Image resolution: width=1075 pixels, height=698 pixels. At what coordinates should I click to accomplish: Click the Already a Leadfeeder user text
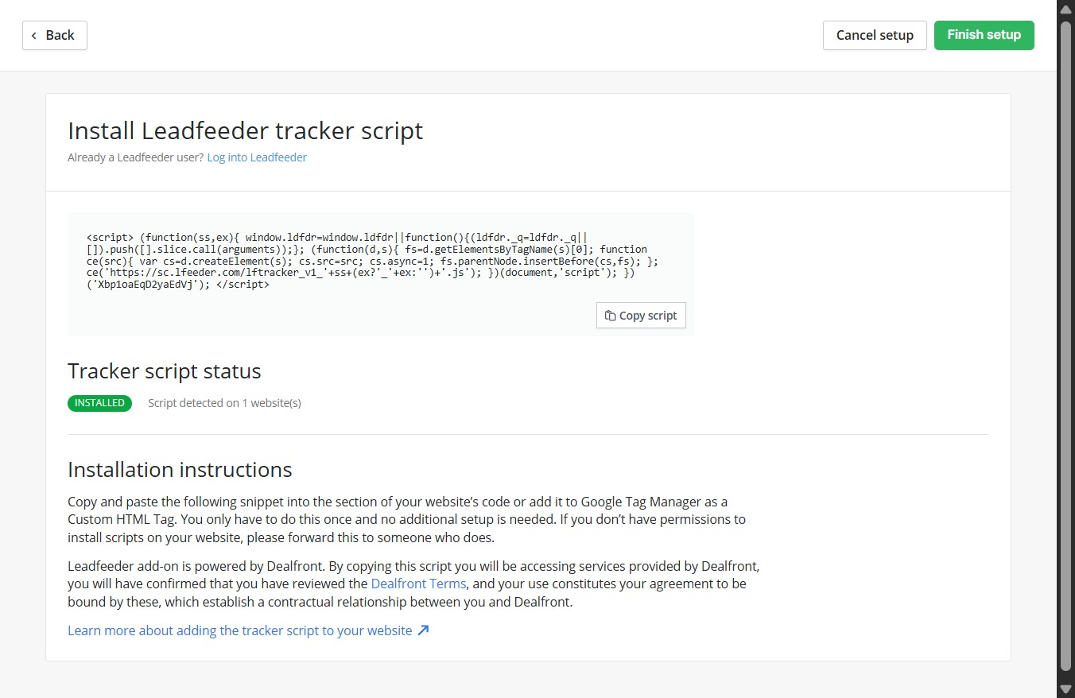click(x=135, y=157)
